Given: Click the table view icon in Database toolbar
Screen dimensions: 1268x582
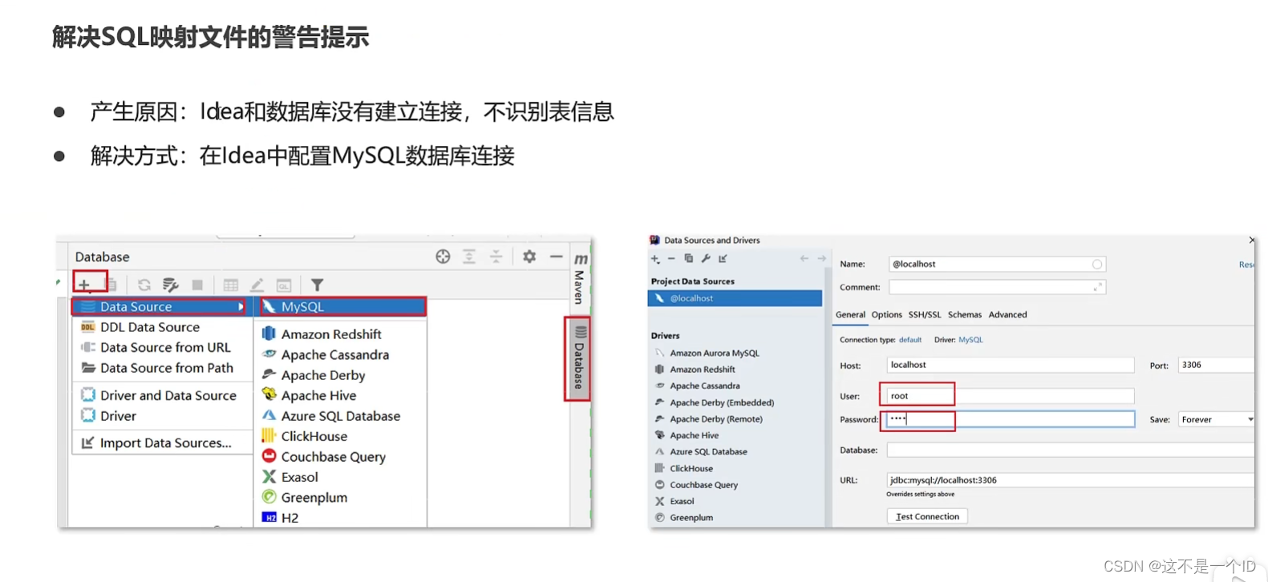Looking at the screenshot, I should pos(231,285).
